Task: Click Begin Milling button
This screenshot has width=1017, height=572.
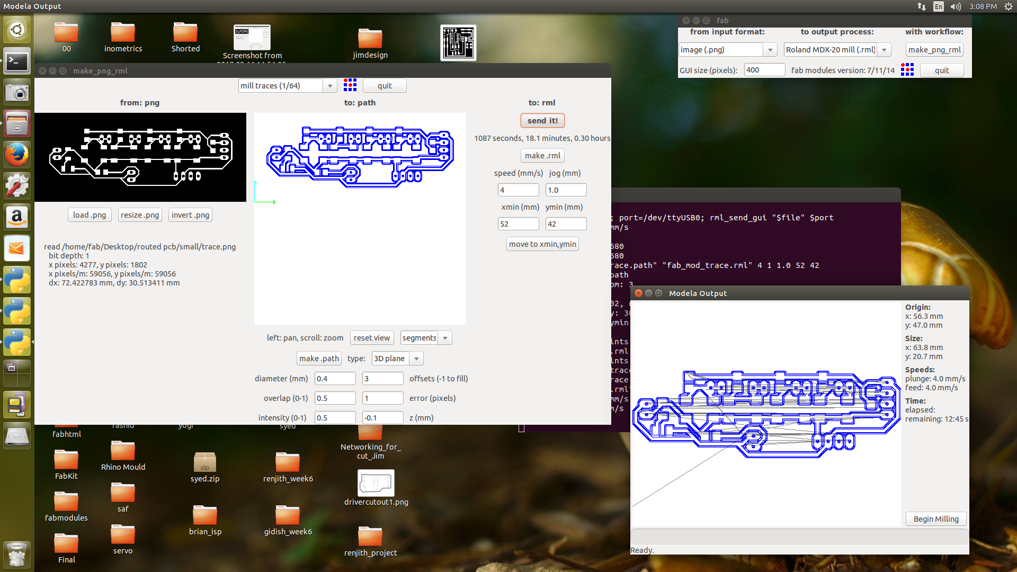Action: [935, 519]
